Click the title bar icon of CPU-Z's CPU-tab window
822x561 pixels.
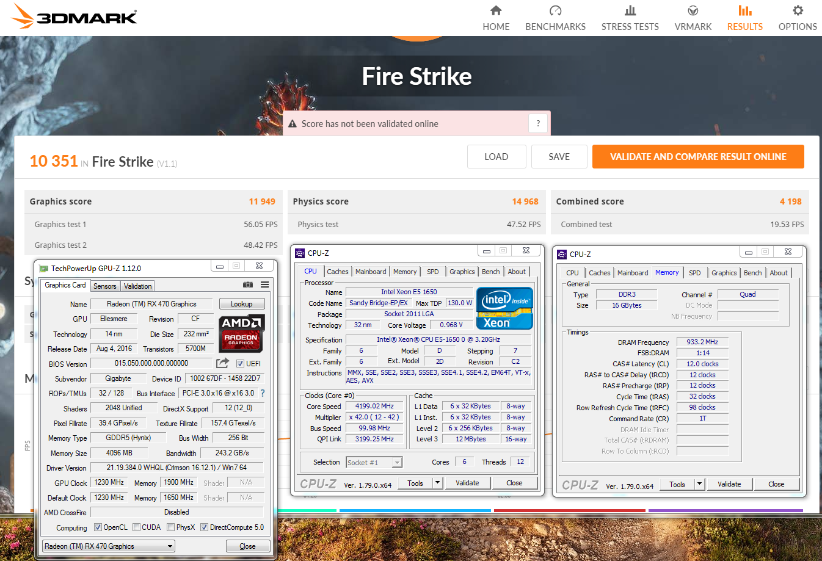[x=300, y=253]
